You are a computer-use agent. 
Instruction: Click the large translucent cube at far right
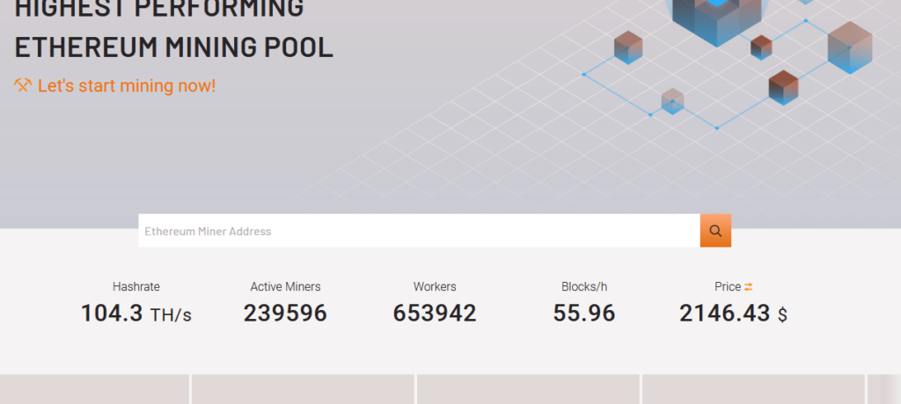(849, 47)
